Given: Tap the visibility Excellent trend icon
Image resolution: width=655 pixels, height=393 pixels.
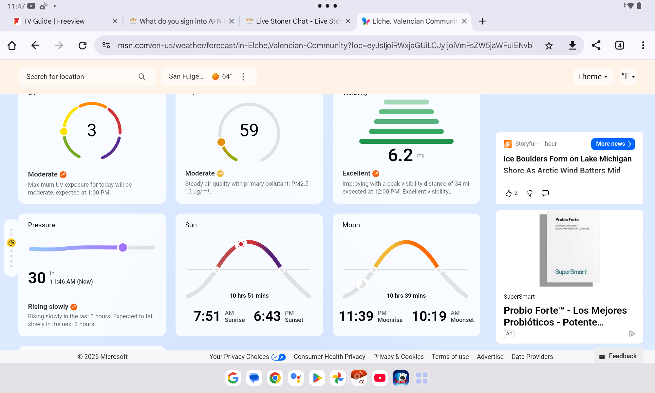Looking at the screenshot, I should click(x=376, y=174).
